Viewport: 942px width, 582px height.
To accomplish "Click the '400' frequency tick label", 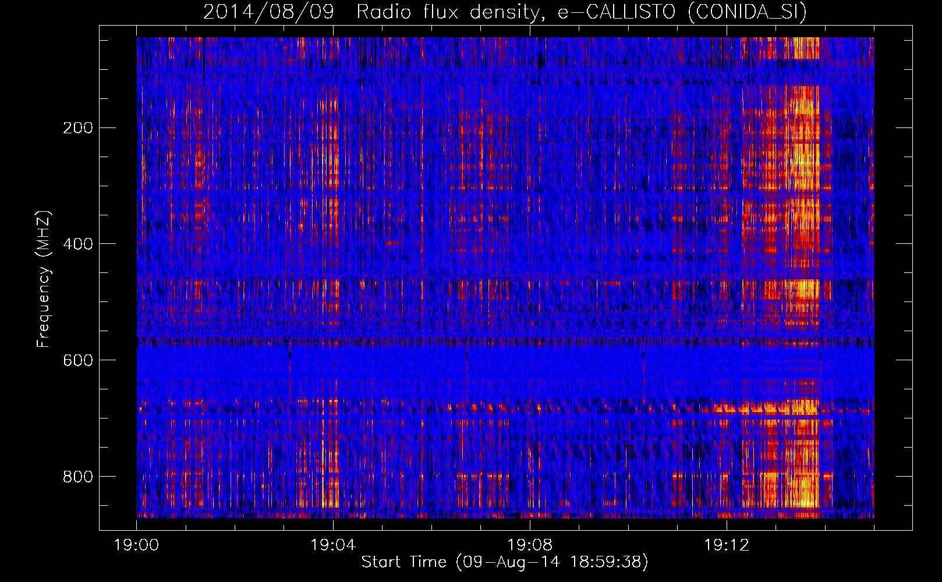I will pos(78,244).
